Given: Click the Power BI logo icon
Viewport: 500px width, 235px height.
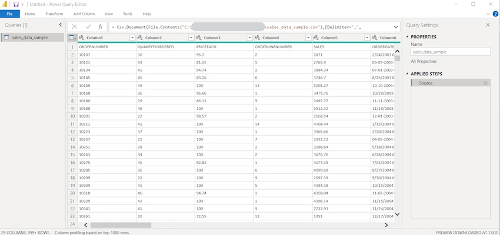Looking at the screenshot, I should pyautogui.click(x=5, y=5).
